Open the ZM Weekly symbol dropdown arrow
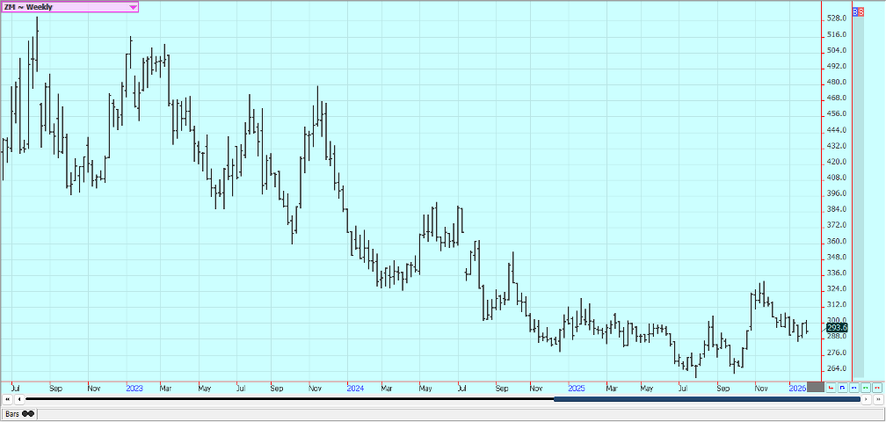886x422 pixels. tap(133, 7)
